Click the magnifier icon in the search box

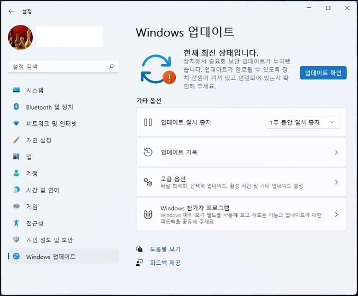click(111, 66)
